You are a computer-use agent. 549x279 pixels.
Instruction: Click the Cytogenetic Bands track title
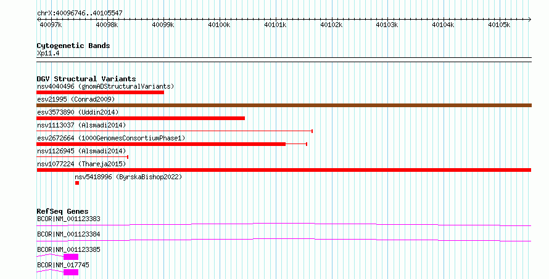tap(73, 46)
